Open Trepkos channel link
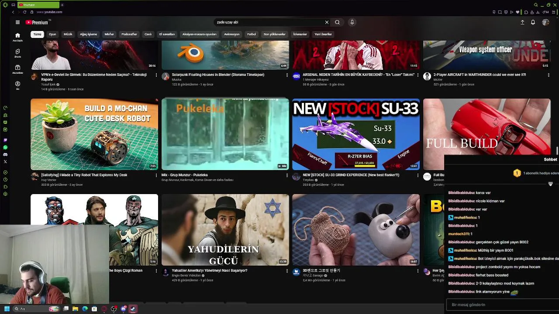Viewport: 559px width, 314px height. 308,180
